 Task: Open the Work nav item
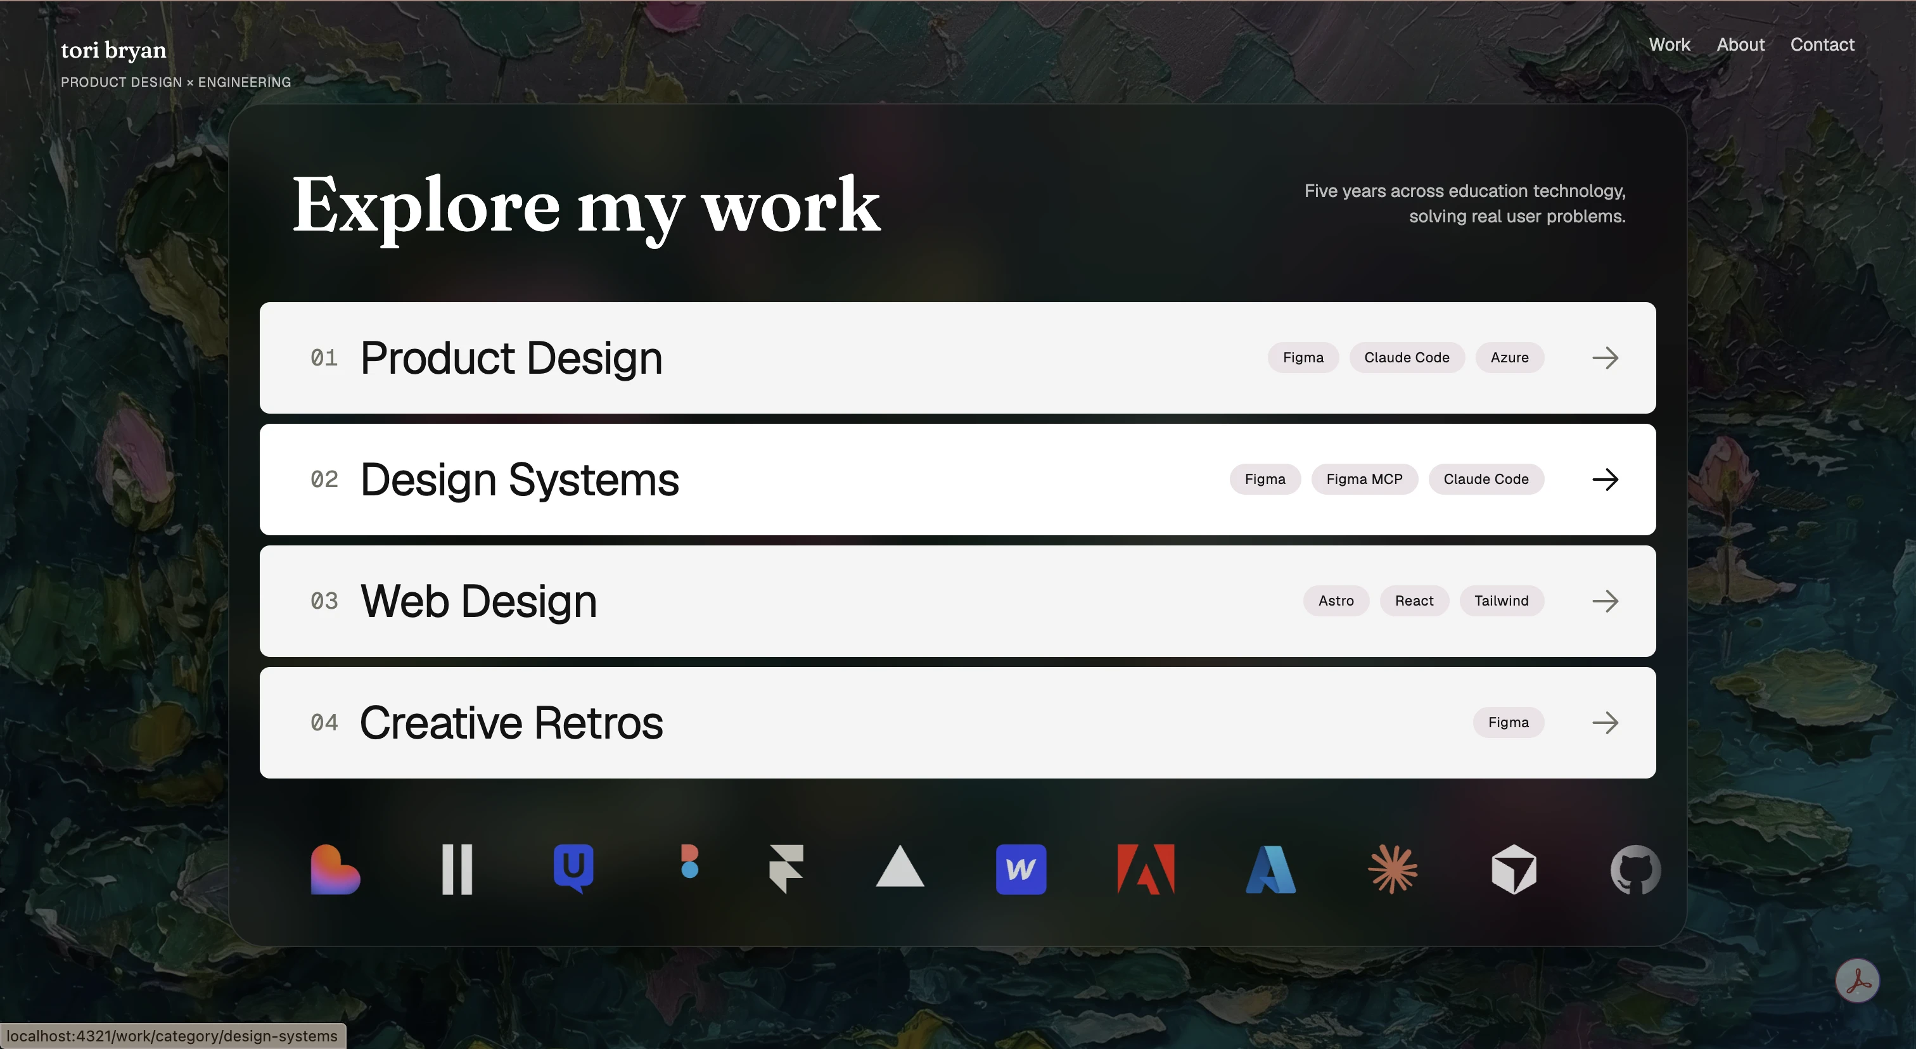(x=1670, y=44)
